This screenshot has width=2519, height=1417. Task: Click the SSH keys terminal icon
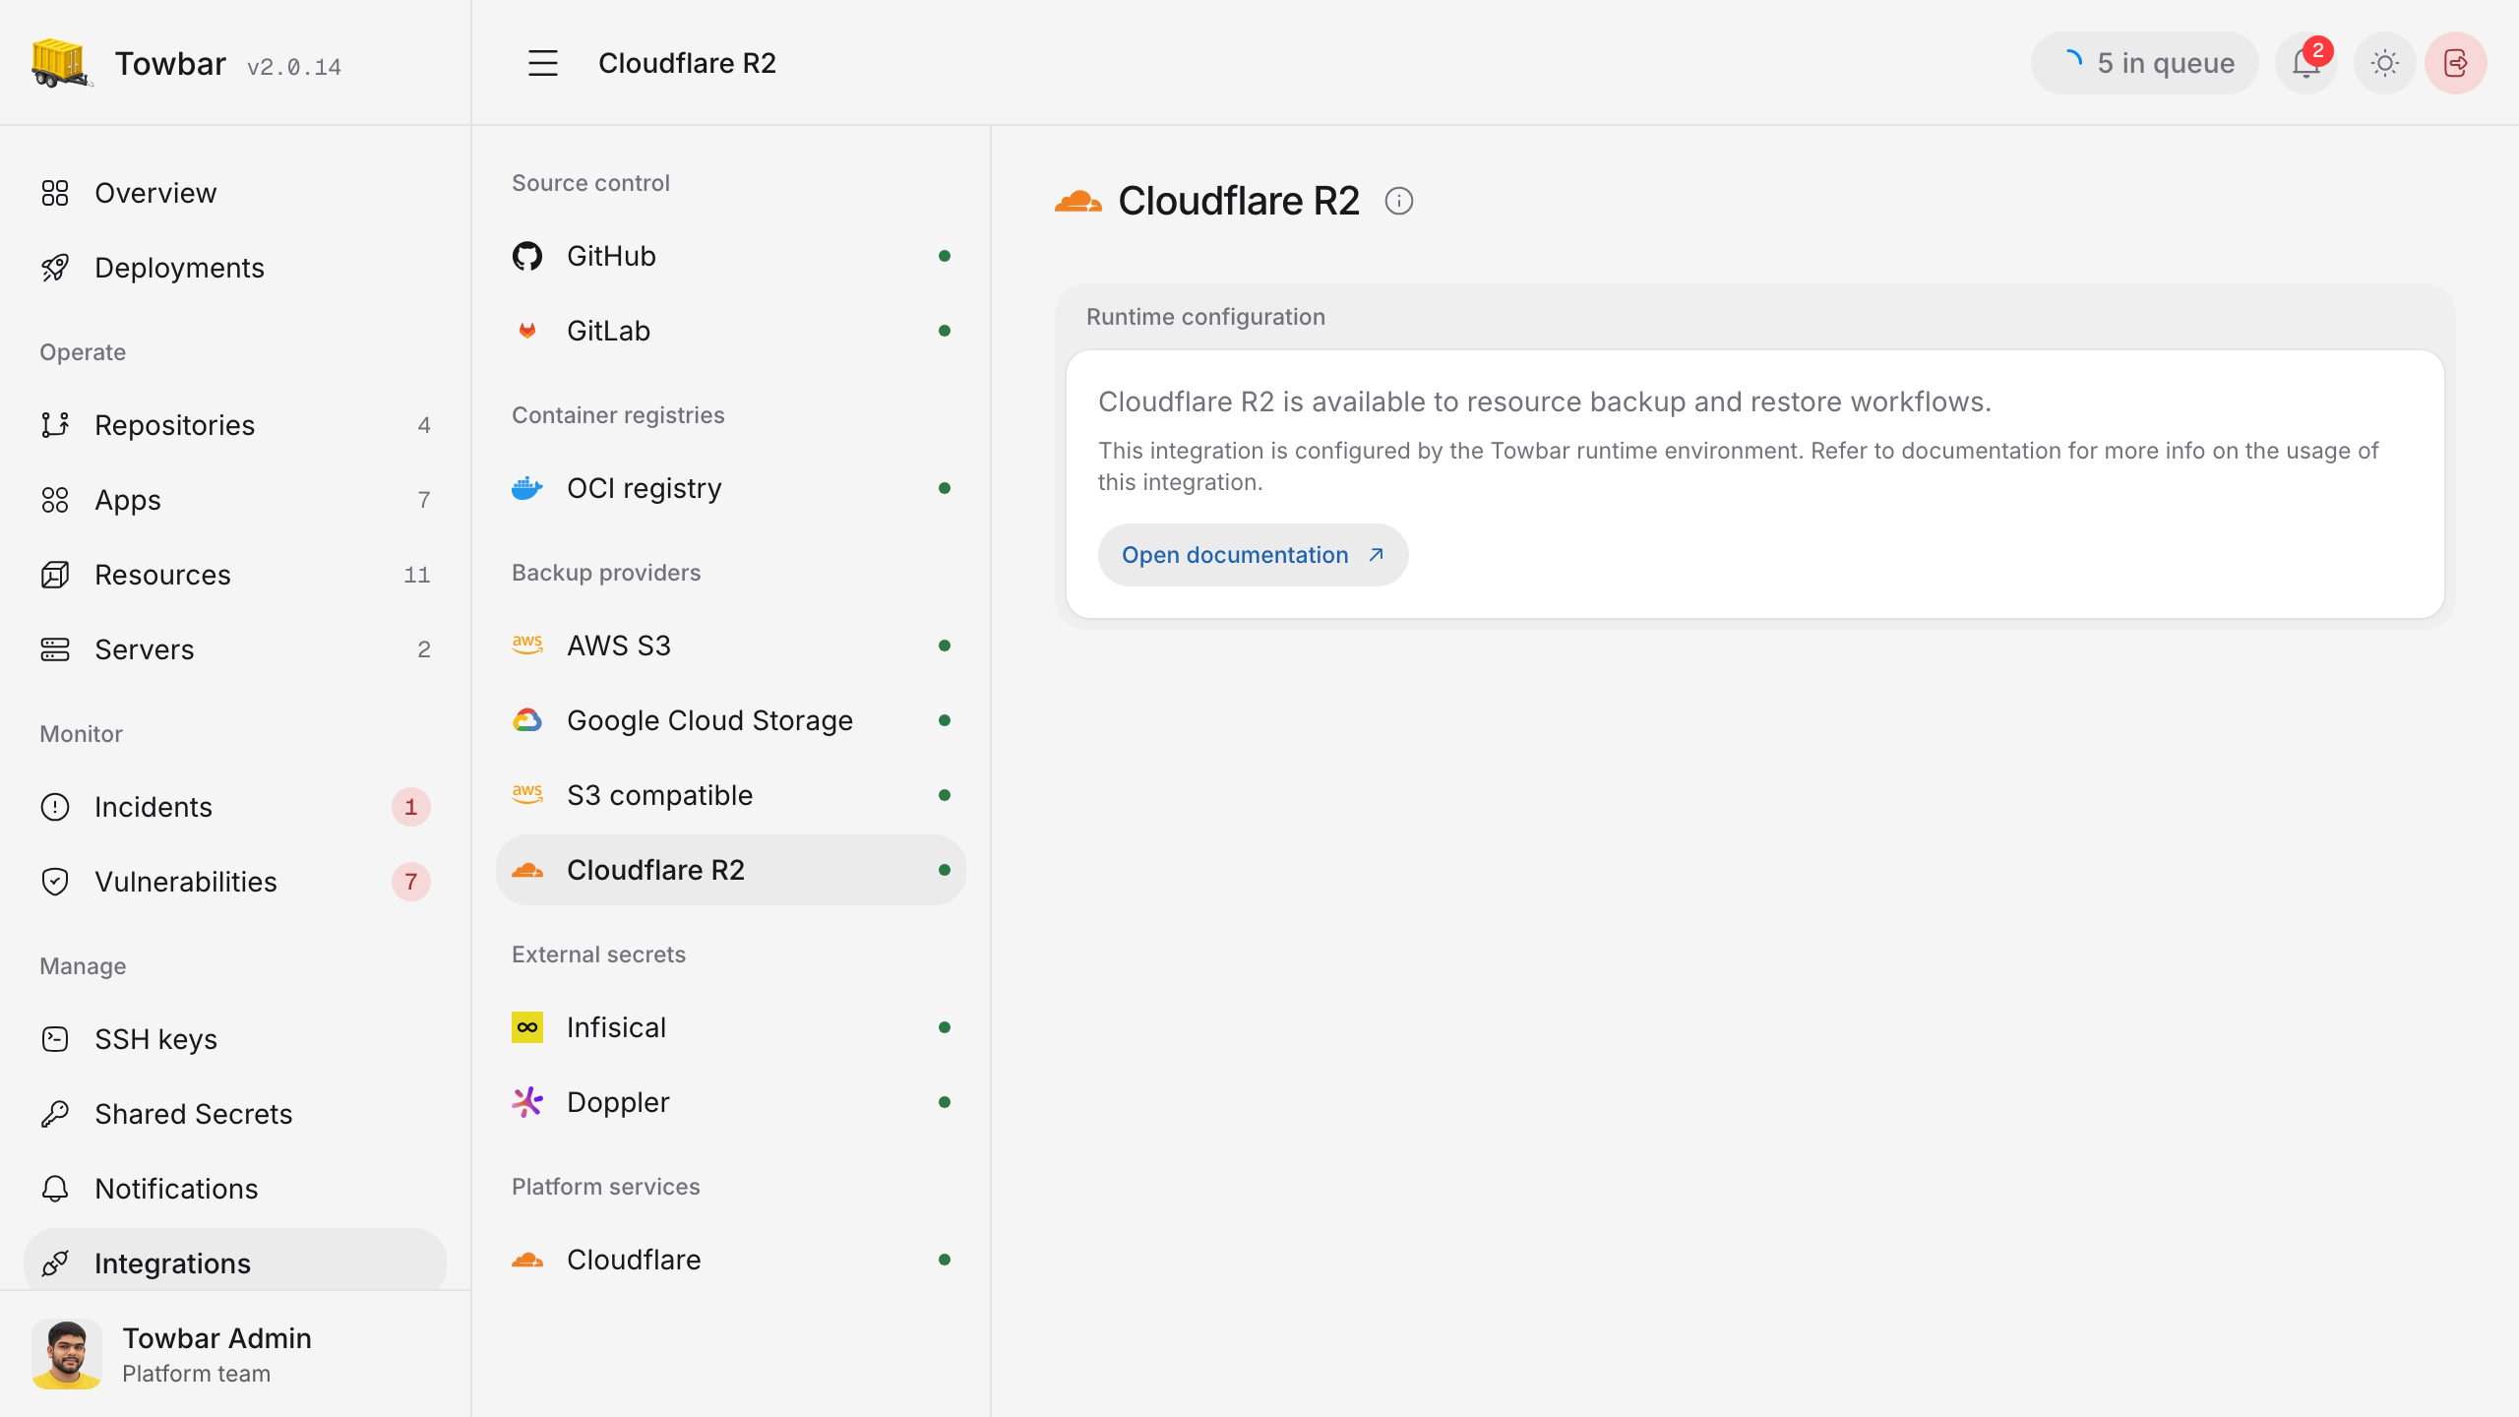point(55,1039)
